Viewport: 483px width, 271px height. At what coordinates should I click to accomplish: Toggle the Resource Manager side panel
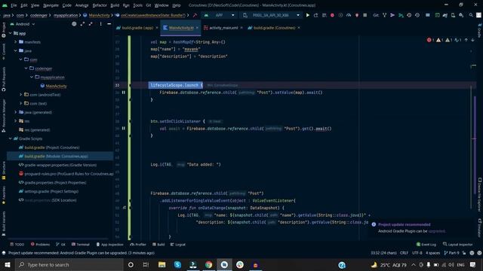[3, 115]
